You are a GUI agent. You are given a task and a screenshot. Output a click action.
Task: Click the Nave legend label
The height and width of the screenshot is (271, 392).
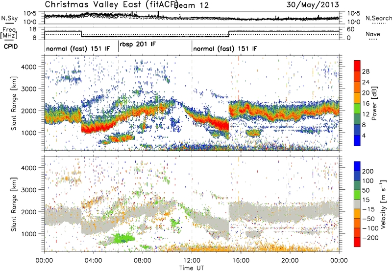373,34
